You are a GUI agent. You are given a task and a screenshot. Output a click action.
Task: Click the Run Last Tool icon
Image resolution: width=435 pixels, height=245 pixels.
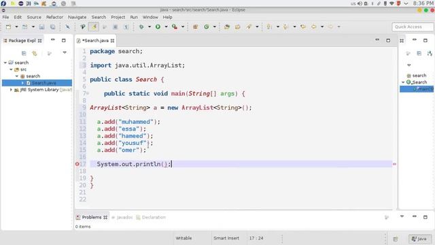[x=174, y=27]
